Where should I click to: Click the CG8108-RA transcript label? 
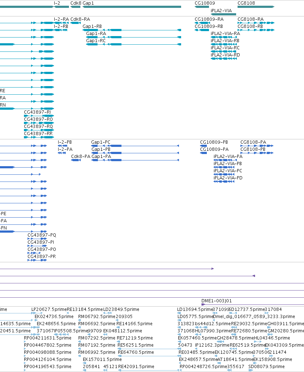pyautogui.click(x=251, y=19)
